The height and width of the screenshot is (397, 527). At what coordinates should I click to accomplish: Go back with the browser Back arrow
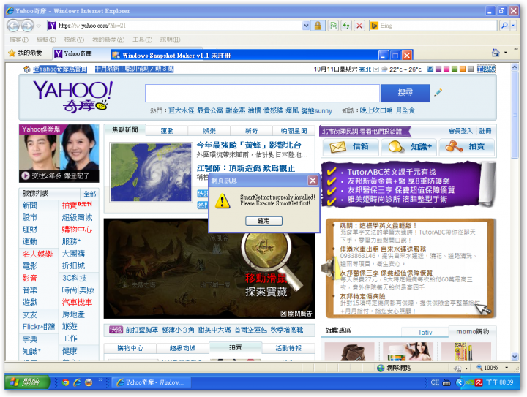(14, 26)
